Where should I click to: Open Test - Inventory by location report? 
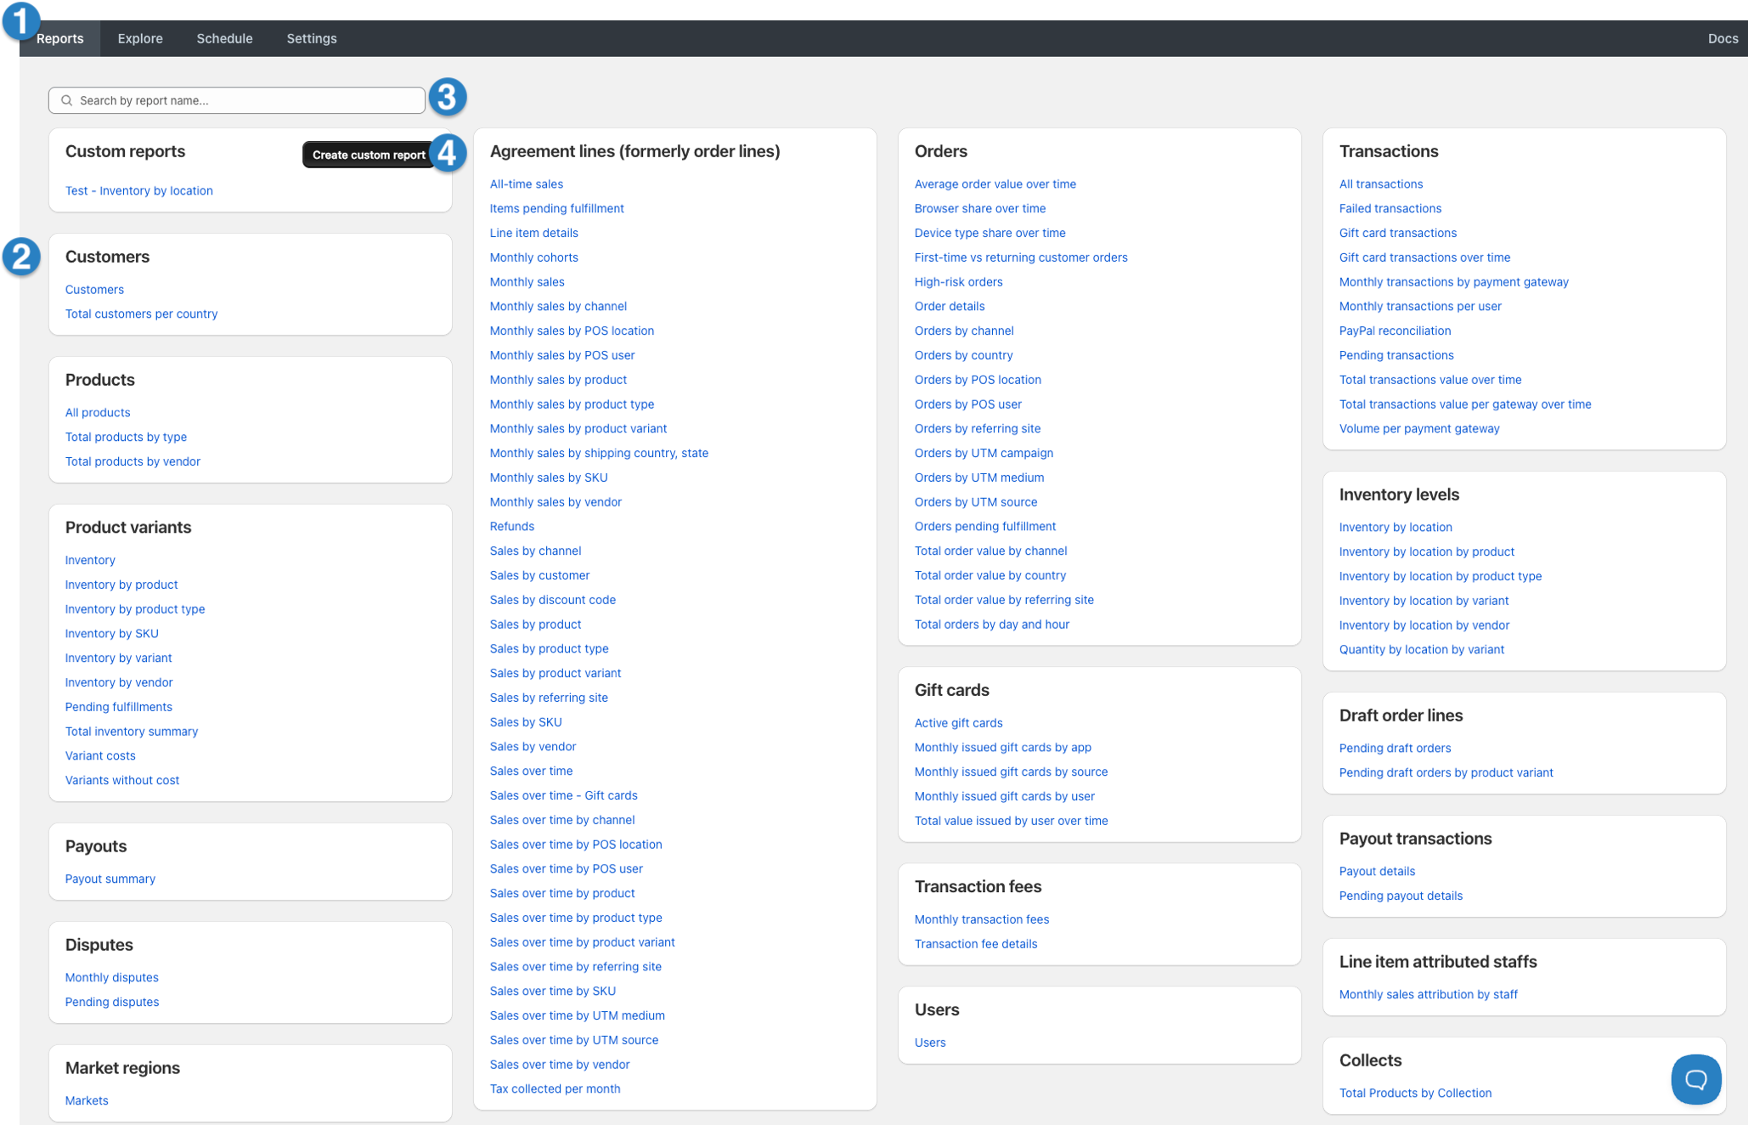[138, 190]
